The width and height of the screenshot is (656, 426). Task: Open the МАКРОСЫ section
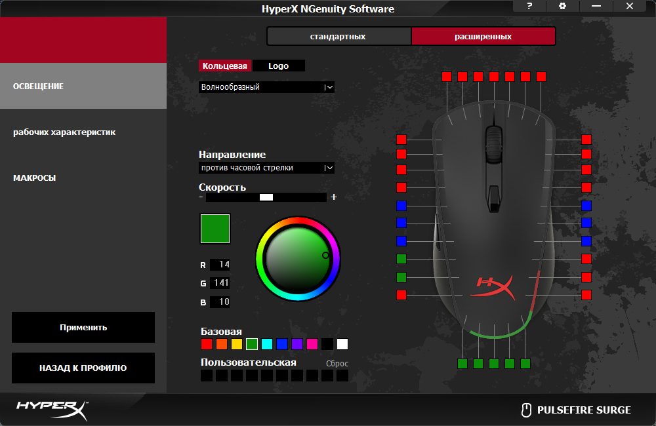coord(83,178)
